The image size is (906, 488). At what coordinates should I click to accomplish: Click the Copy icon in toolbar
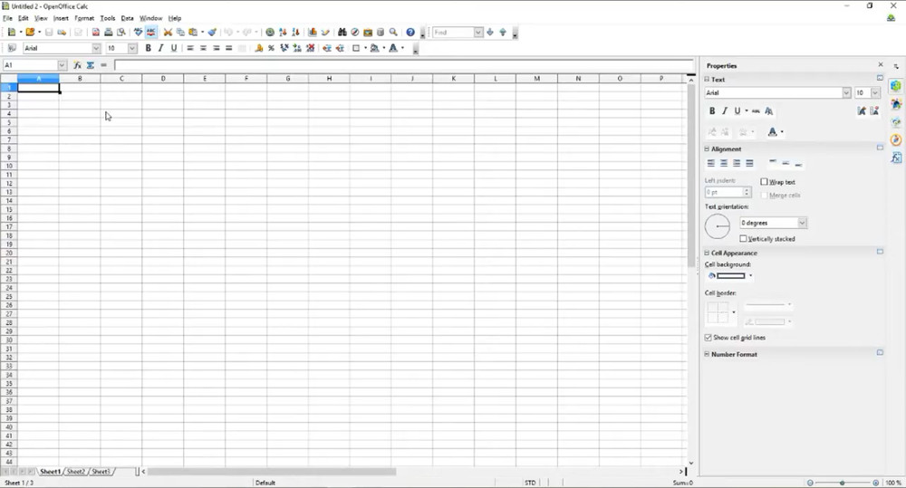[x=180, y=33]
